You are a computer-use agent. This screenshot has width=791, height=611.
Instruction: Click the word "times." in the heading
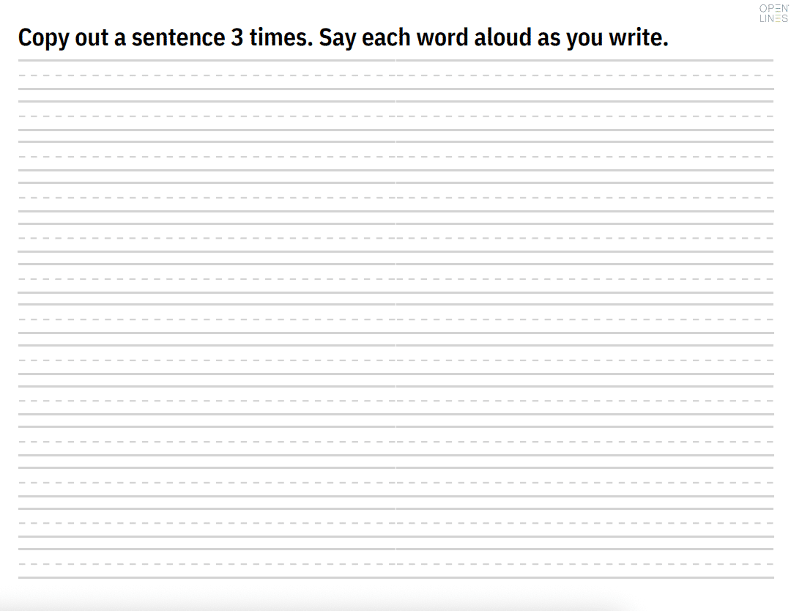pos(281,38)
